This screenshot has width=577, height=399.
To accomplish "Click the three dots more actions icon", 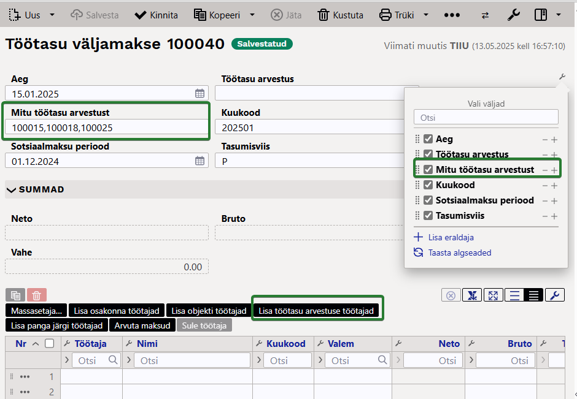I will tap(452, 15).
